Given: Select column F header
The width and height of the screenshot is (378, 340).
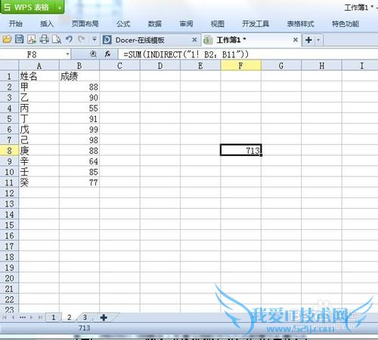Looking at the screenshot, I should 240,66.
